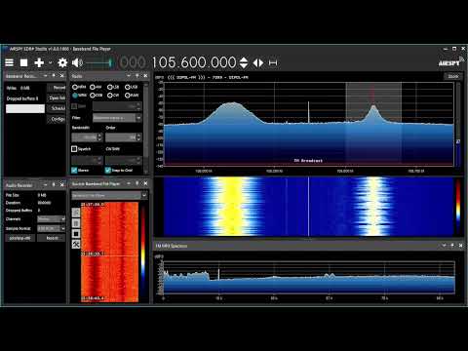Screen dimensions: 468x351
Task: Click the center tuning icon after the arrows
Action: click(x=273, y=62)
